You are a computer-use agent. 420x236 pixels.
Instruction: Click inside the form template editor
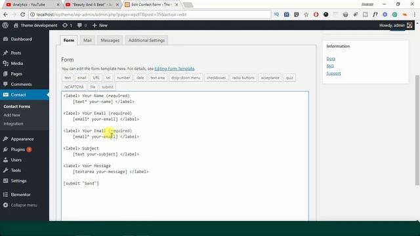pyautogui.click(x=185, y=156)
